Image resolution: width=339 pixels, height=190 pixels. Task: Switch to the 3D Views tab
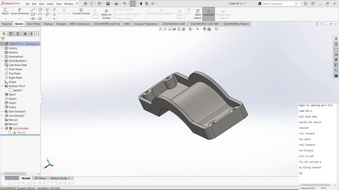[x=40, y=178]
